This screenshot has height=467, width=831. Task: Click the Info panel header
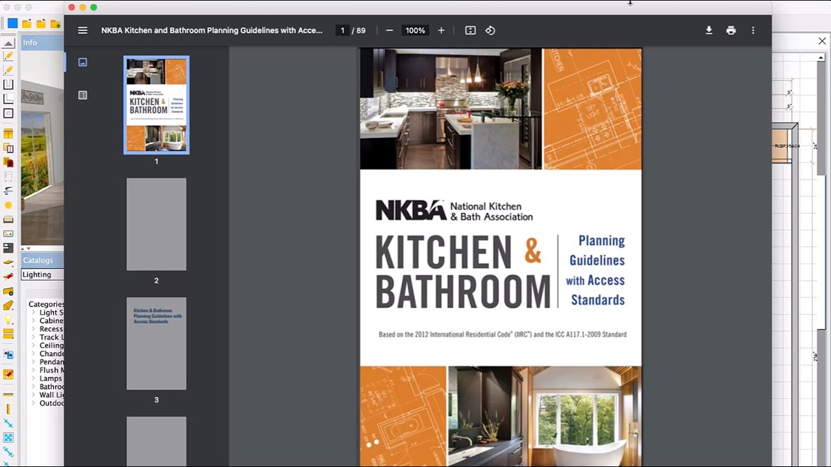tap(43, 43)
